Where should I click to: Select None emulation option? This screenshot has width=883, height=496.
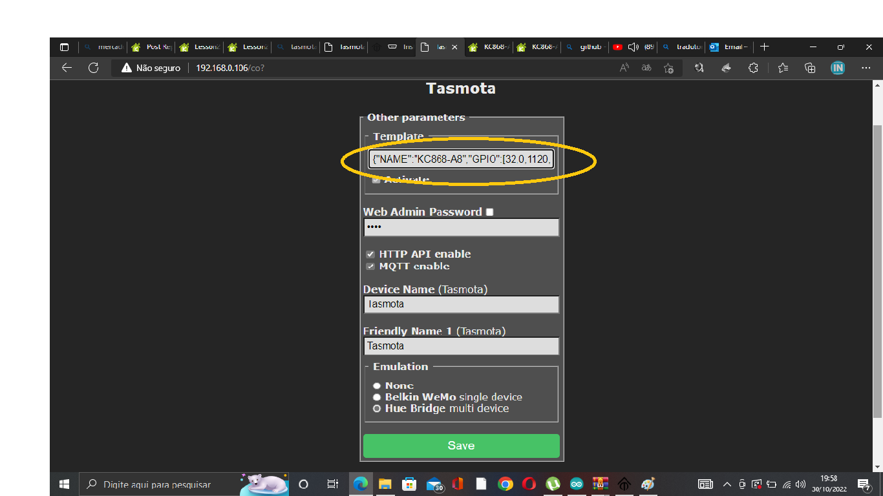coord(377,386)
